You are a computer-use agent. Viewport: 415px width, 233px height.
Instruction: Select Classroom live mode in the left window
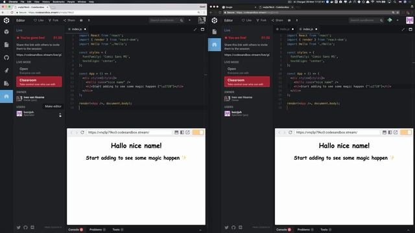(x=39, y=82)
